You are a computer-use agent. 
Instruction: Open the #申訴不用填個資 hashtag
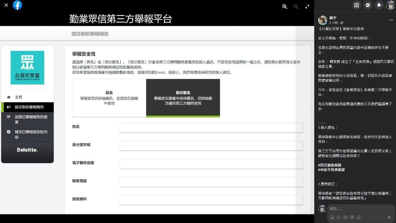[331, 169]
